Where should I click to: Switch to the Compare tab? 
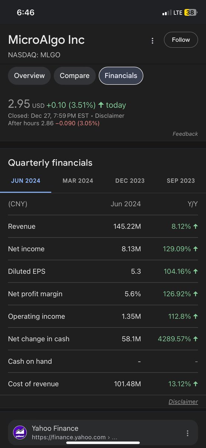74,75
